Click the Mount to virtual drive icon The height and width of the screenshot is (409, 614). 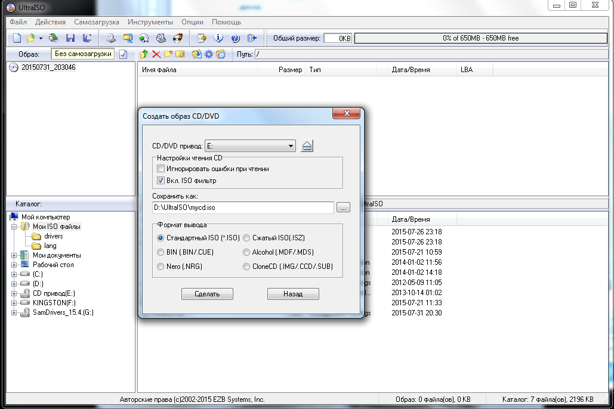tap(161, 38)
